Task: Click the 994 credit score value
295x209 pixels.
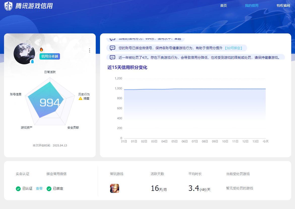Action: coord(50,102)
